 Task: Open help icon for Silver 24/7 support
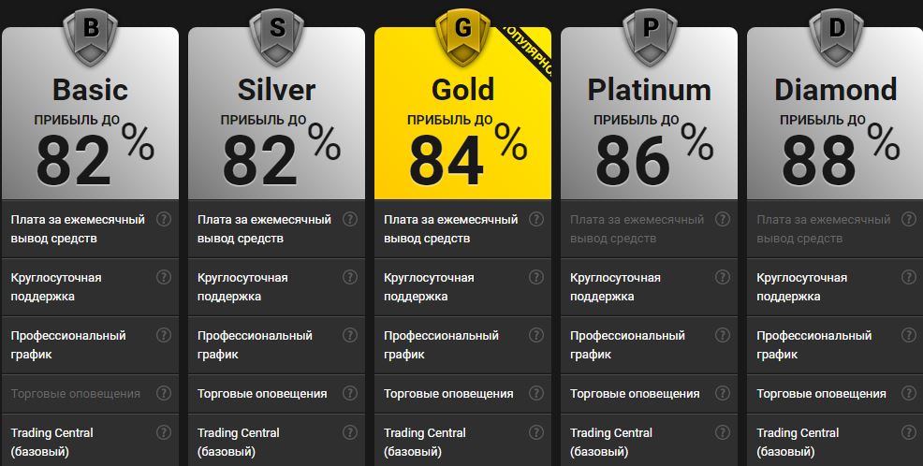(350, 277)
